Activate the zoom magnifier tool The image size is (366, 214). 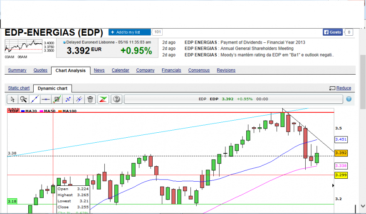[x=24, y=99]
